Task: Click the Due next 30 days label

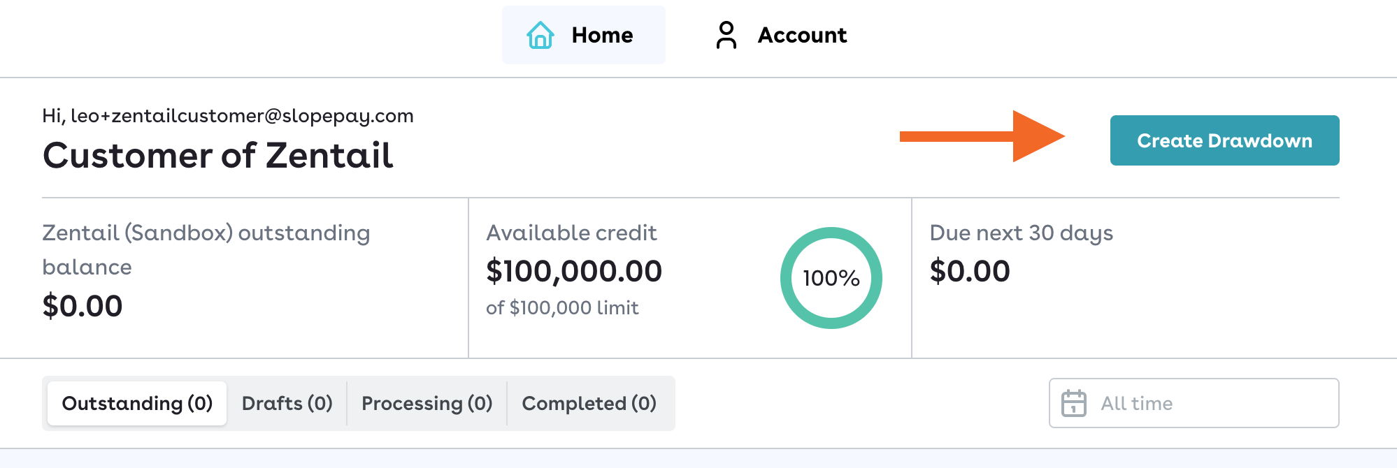Action: [1021, 233]
